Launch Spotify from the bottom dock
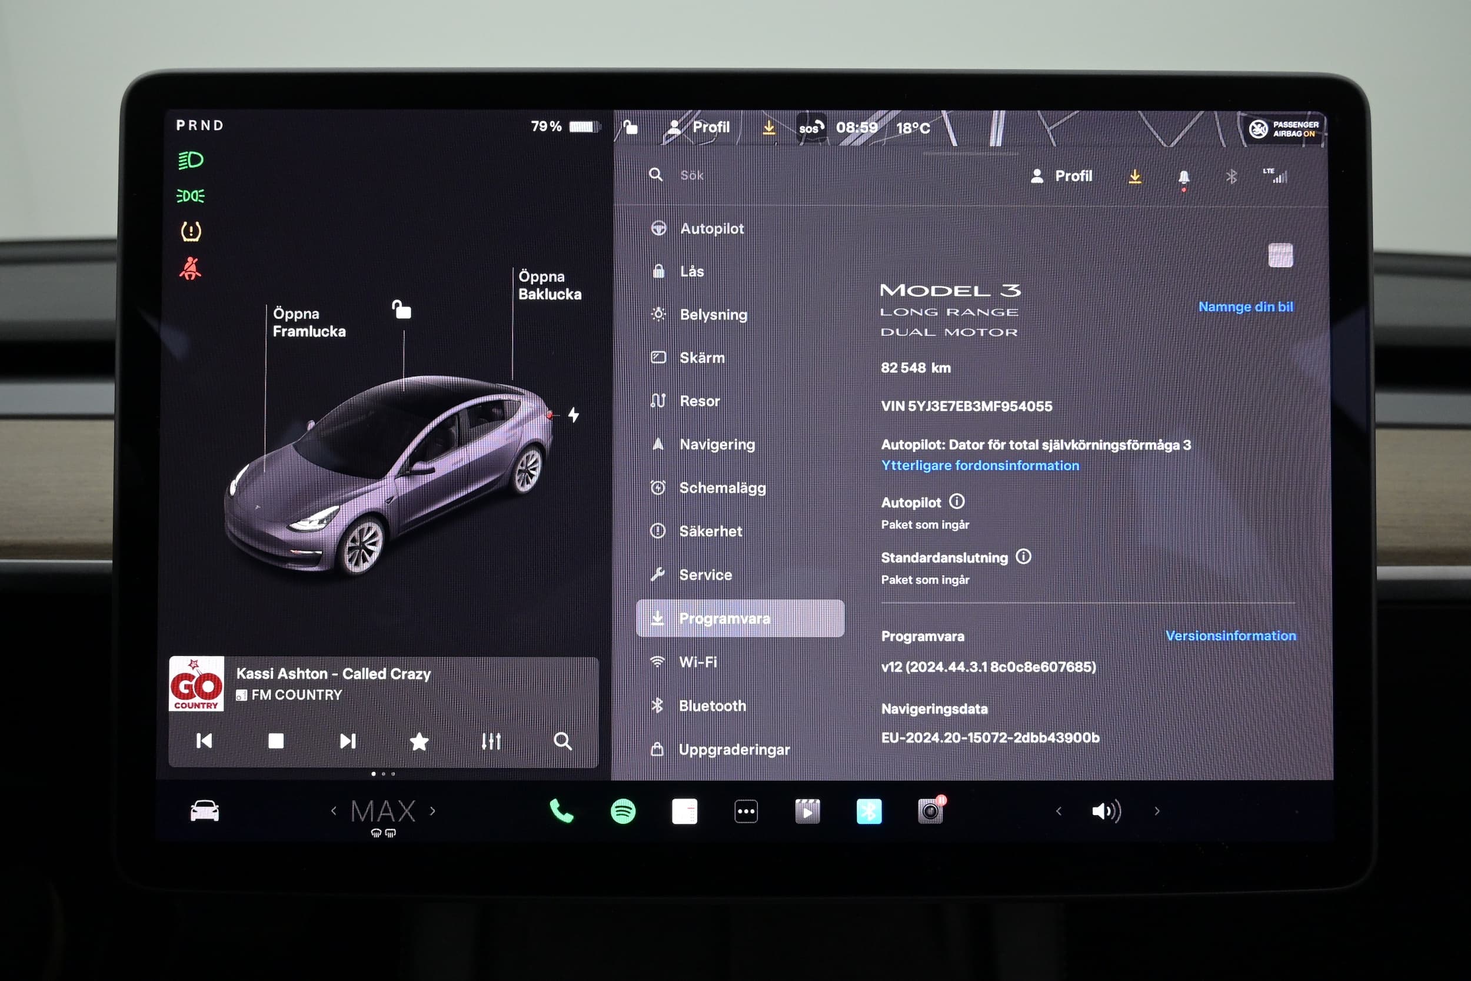The width and height of the screenshot is (1471, 981). tap(623, 812)
